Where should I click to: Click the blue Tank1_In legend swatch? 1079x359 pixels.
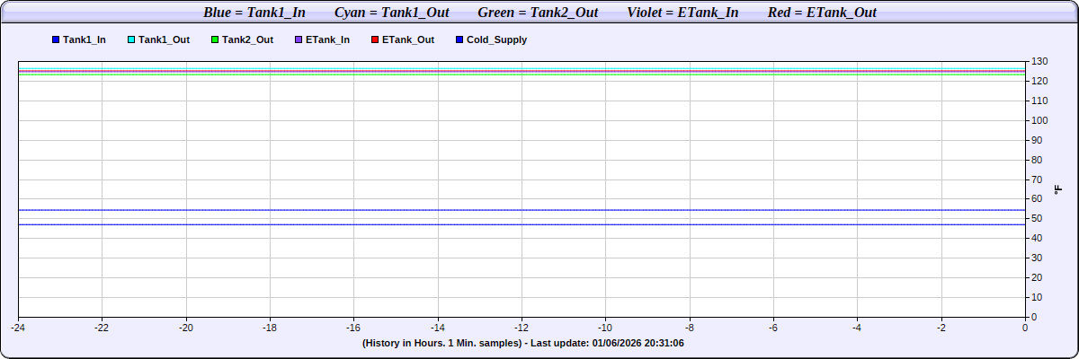pyautogui.click(x=56, y=40)
